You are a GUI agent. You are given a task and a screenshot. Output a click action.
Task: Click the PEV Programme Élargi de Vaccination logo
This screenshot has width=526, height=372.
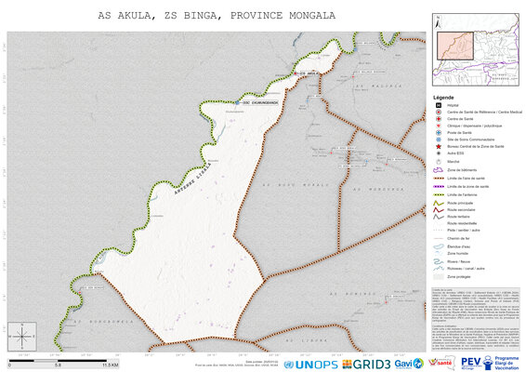490,363
